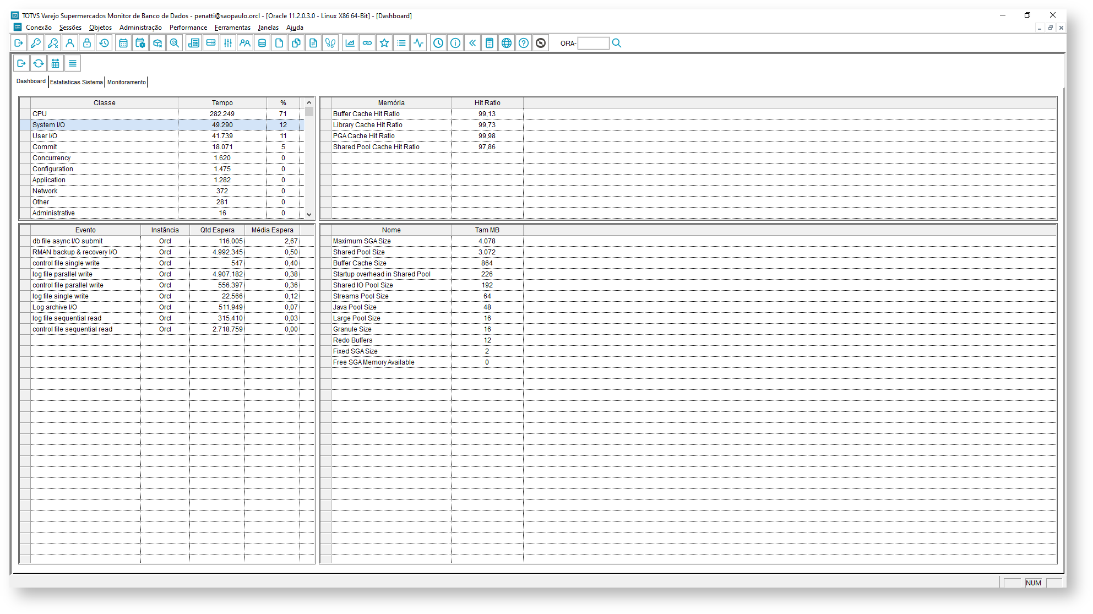Click the sliders settings icon
This screenshot has width=1093, height=614.
(228, 43)
